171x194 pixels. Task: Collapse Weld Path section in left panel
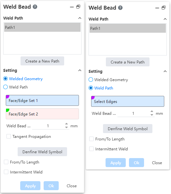point(80,18)
